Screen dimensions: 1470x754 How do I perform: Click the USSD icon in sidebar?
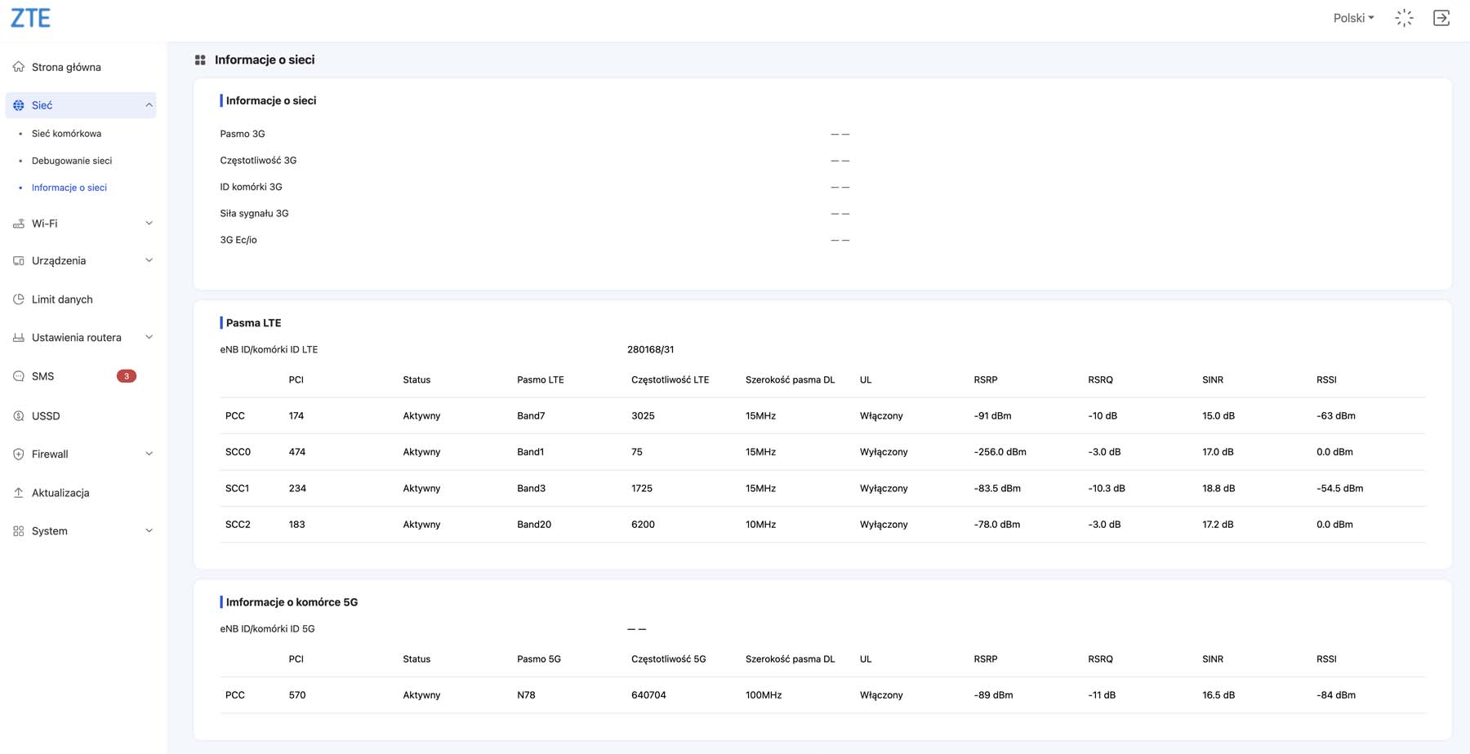[19, 416]
